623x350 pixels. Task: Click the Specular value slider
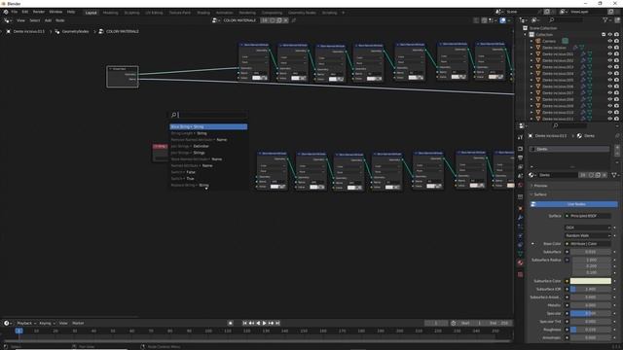pyautogui.click(x=591, y=313)
